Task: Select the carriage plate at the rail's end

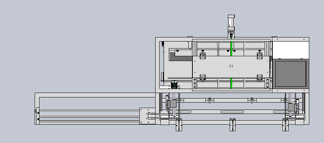Action: coord(147,116)
